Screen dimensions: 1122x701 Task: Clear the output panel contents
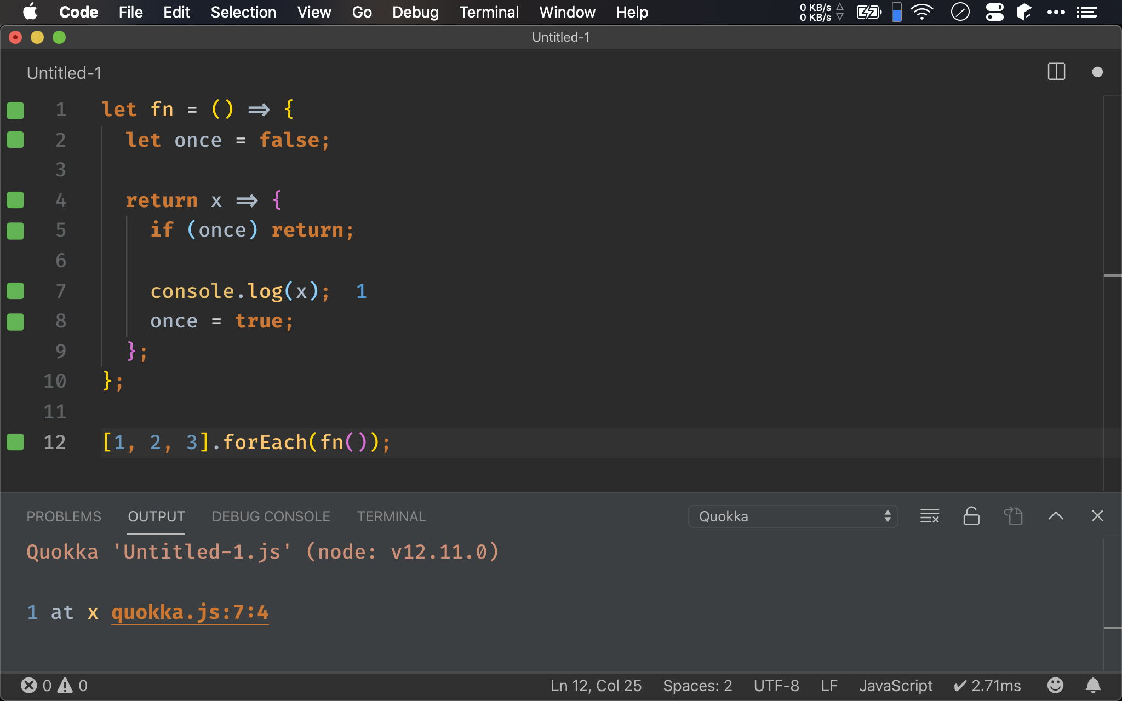pyautogui.click(x=929, y=516)
